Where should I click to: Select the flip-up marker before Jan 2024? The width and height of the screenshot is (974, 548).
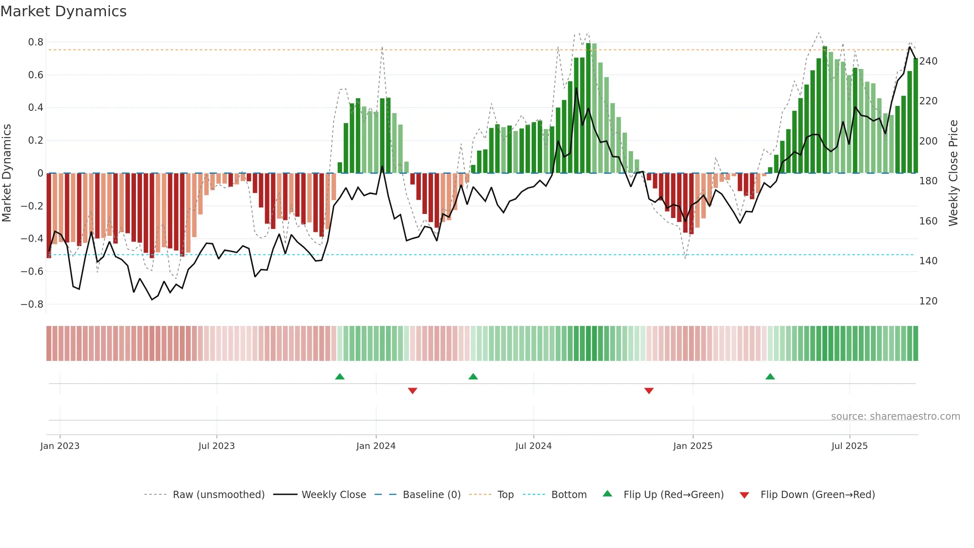(x=340, y=376)
